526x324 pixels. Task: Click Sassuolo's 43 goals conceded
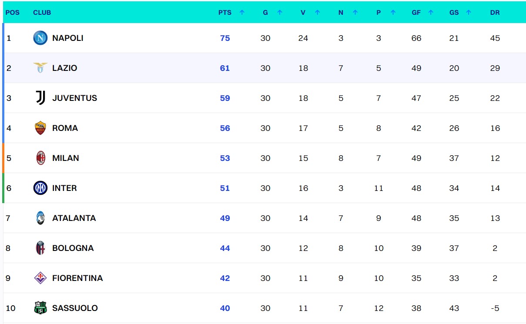[x=454, y=308]
